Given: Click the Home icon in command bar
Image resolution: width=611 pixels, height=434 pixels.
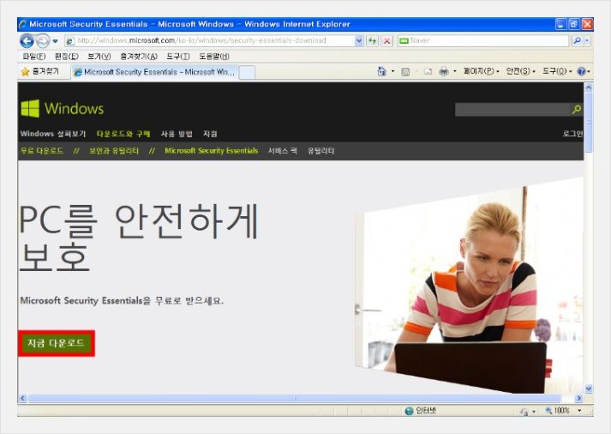Looking at the screenshot, I should point(381,71).
